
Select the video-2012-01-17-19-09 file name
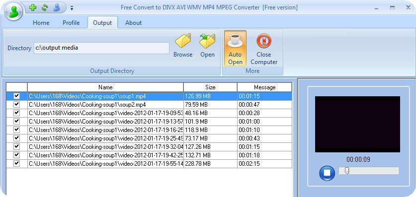[105, 113]
